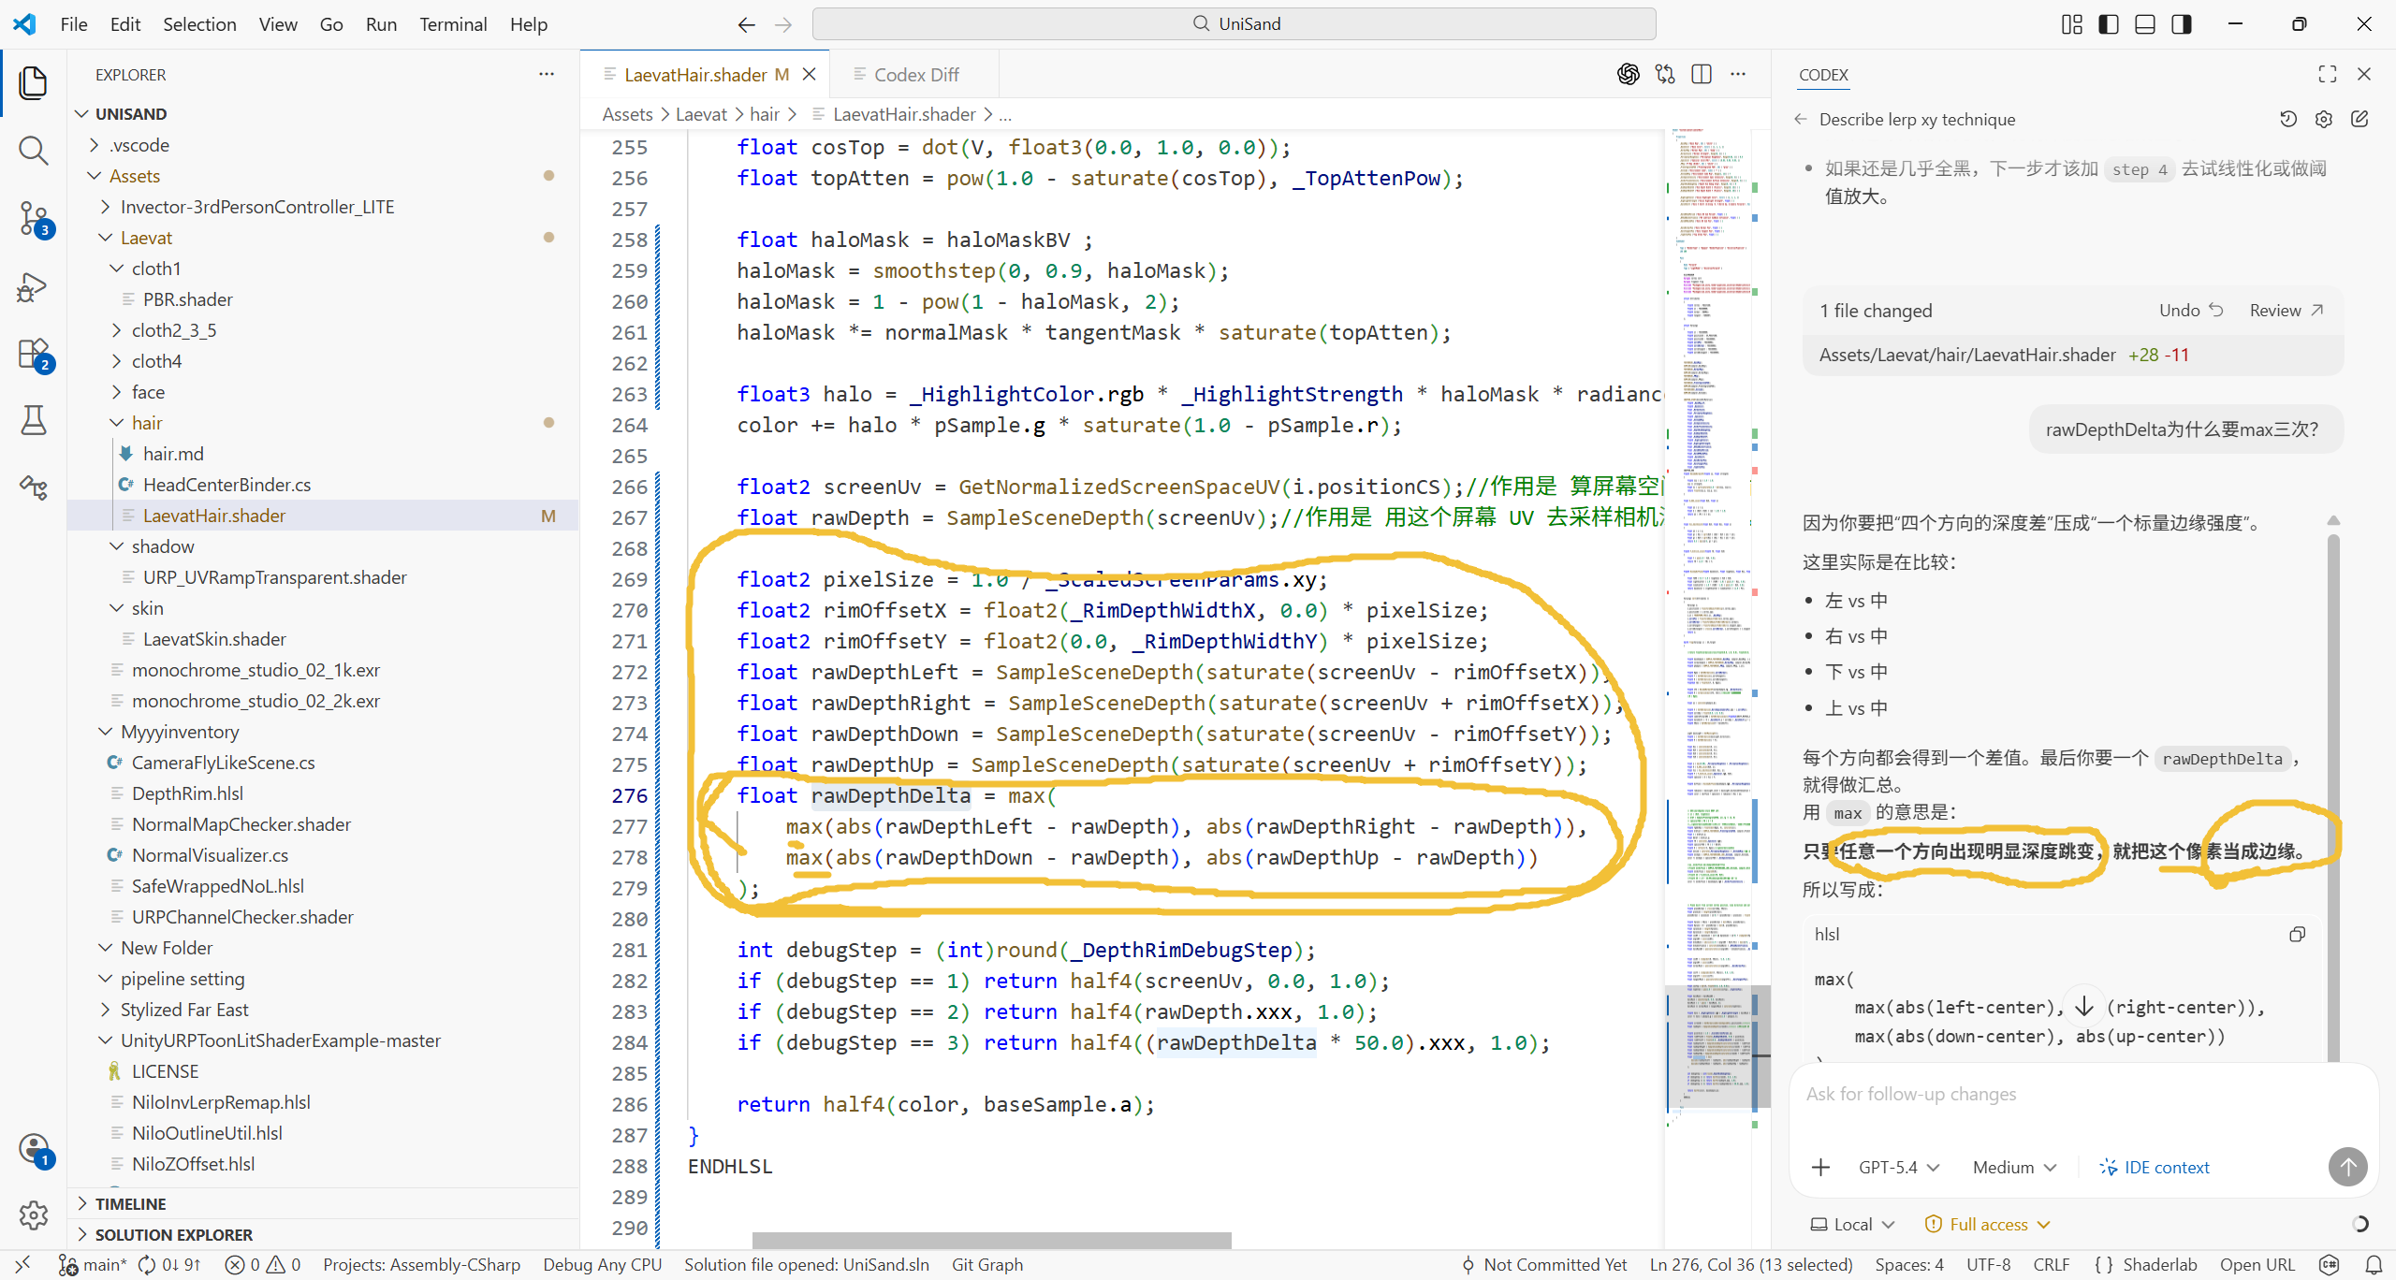Expand the cloth4 folder
The image size is (2396, 1280).
(x=156, y=361)
